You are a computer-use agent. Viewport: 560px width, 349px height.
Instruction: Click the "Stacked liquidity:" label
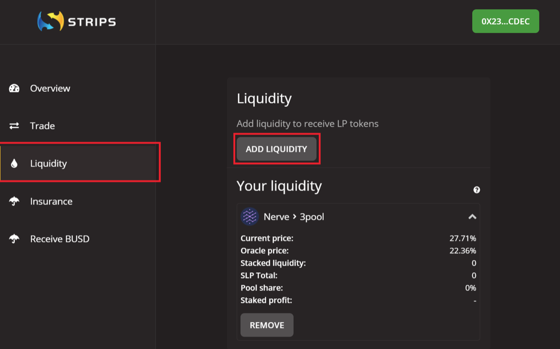point(273,263)
